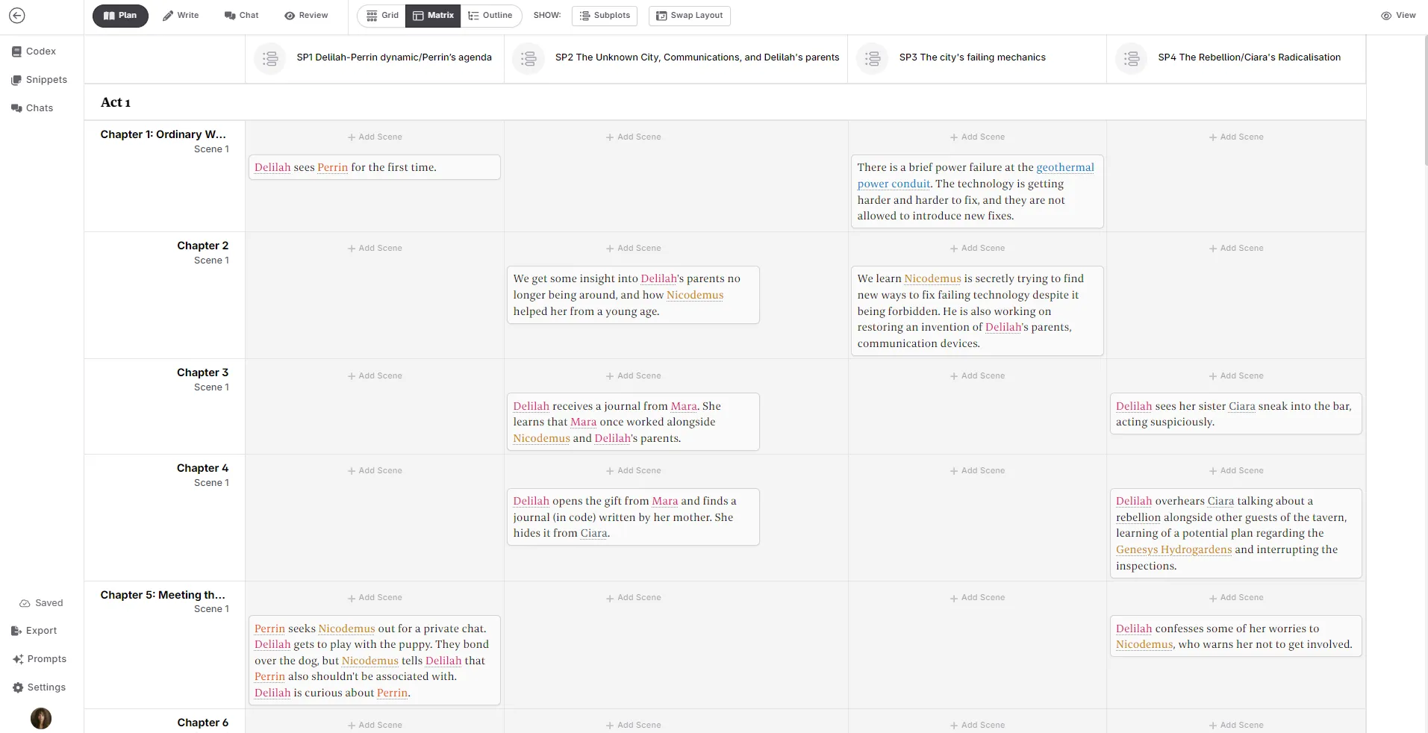Switch to Grid view
Viewport: 1428px width, 733px height.
tap(382, 16)
